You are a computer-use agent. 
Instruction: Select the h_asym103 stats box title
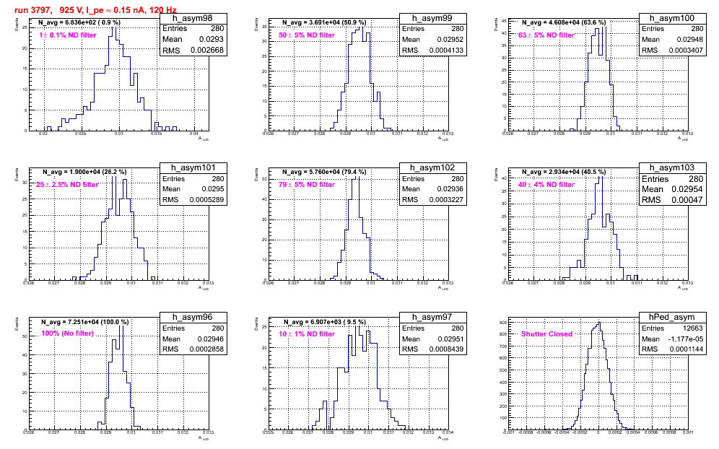click(672, 168)
